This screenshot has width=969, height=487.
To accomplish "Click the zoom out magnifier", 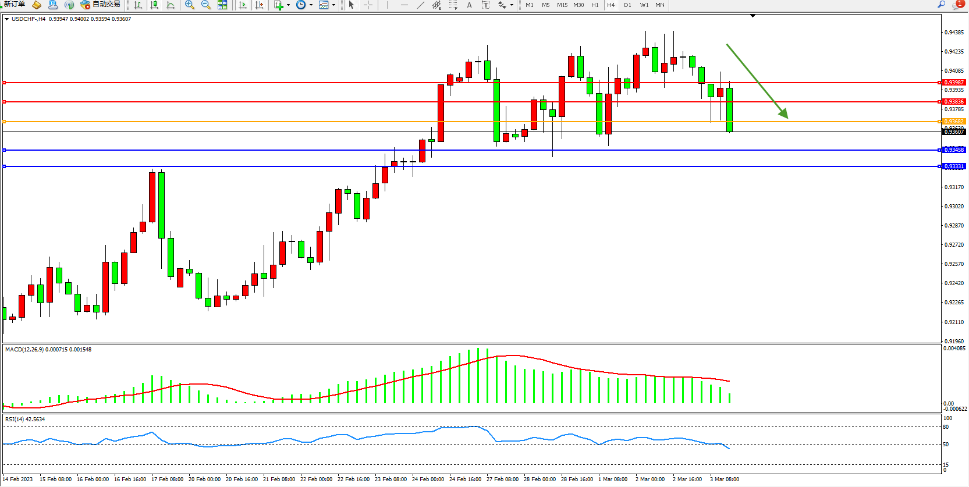I will coord(206,5).
